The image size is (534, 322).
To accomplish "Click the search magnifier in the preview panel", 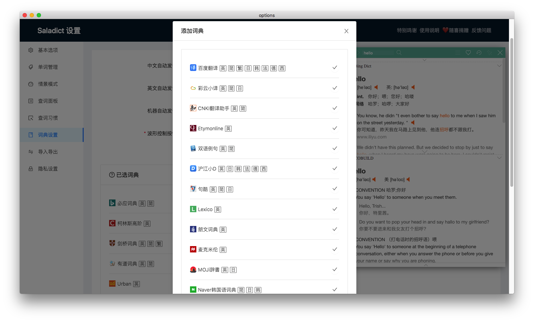I will [399, 53].
